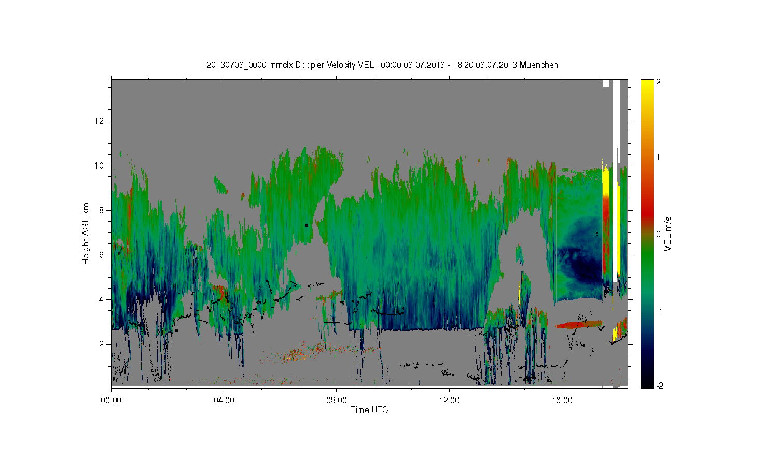Click the 12:00 time axis label
This screenshot has height=467, width=778.
(449, 401)
